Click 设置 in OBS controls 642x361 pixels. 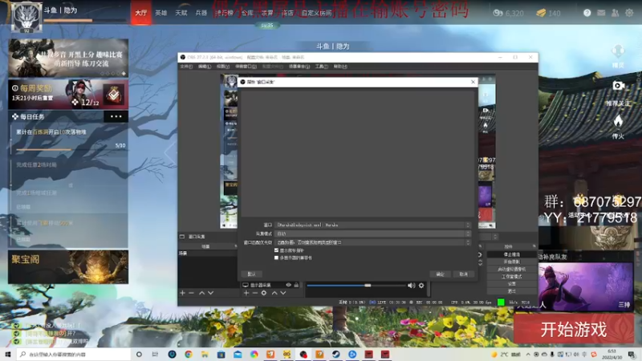(512, 284)
